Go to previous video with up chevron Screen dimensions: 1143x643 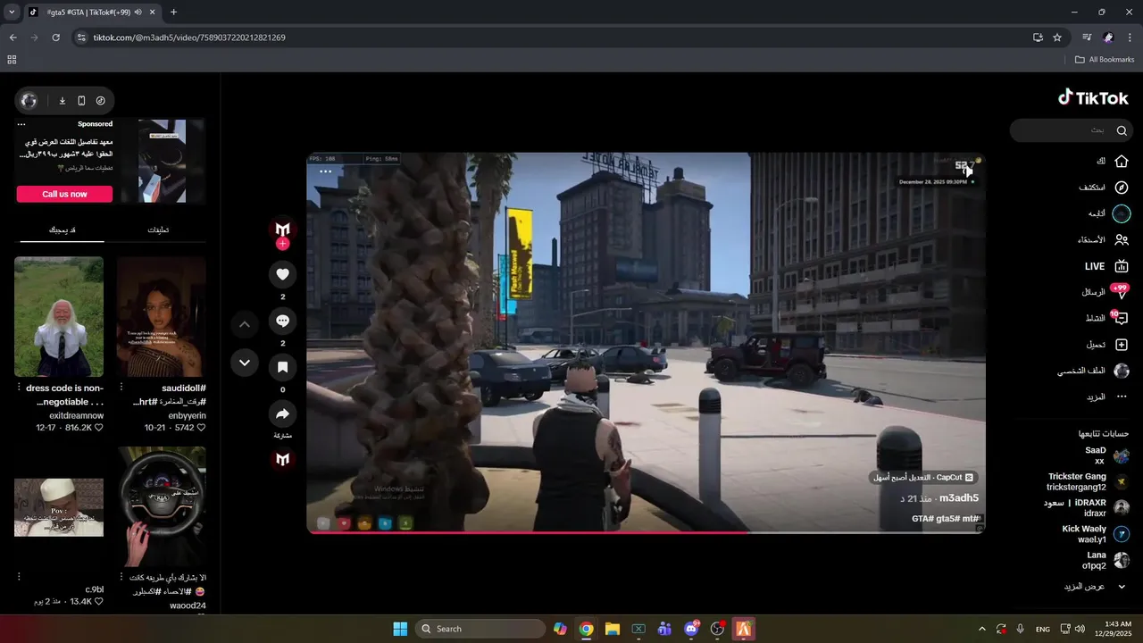point(245,324)
